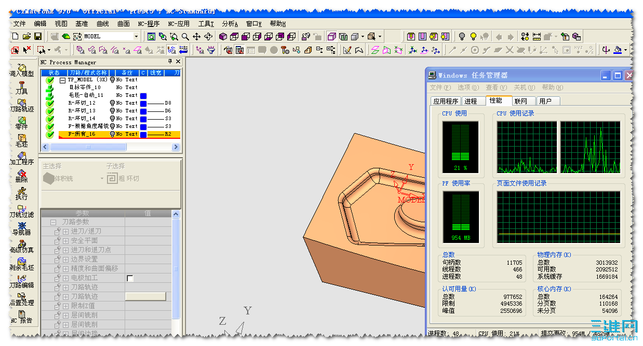Image resolution: width=643 pixels, height=346 pixels.
Task: Toggle bulb visibility for R-环切_14
Action: 113,119
